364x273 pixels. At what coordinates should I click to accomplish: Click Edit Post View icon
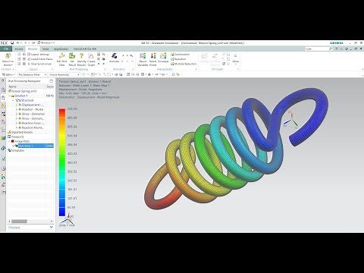click(61, 56)
